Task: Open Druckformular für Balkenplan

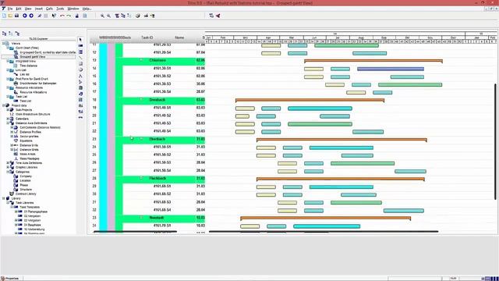Action: pos(38,84)
